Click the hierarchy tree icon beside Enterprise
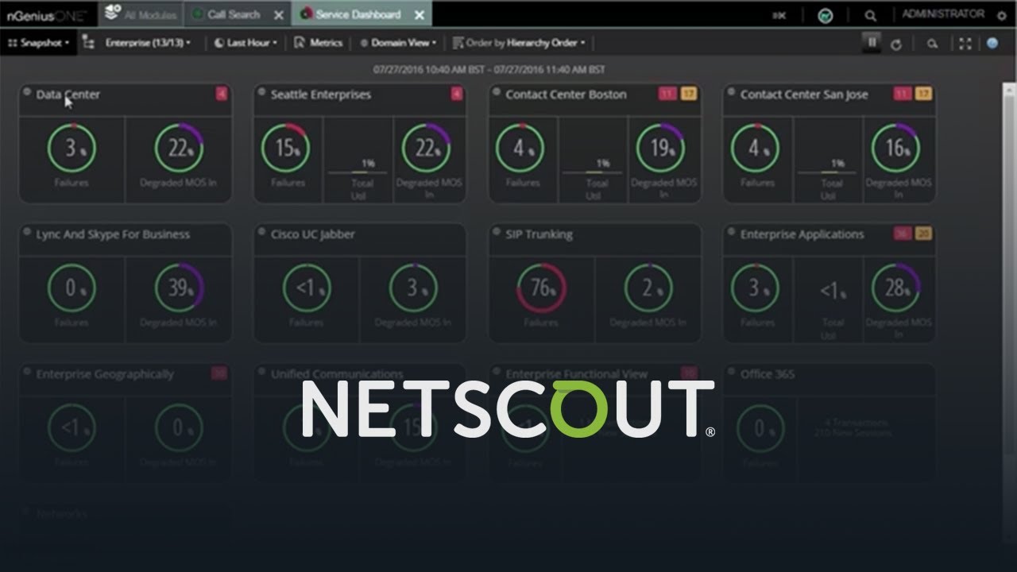This screenshot has height=572, width=1017. tap(88, 43)
